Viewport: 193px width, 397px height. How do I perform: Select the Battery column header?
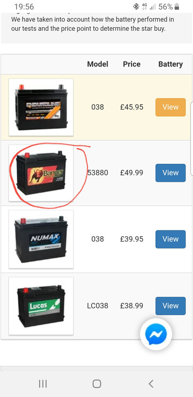click(x=171, y=64)
